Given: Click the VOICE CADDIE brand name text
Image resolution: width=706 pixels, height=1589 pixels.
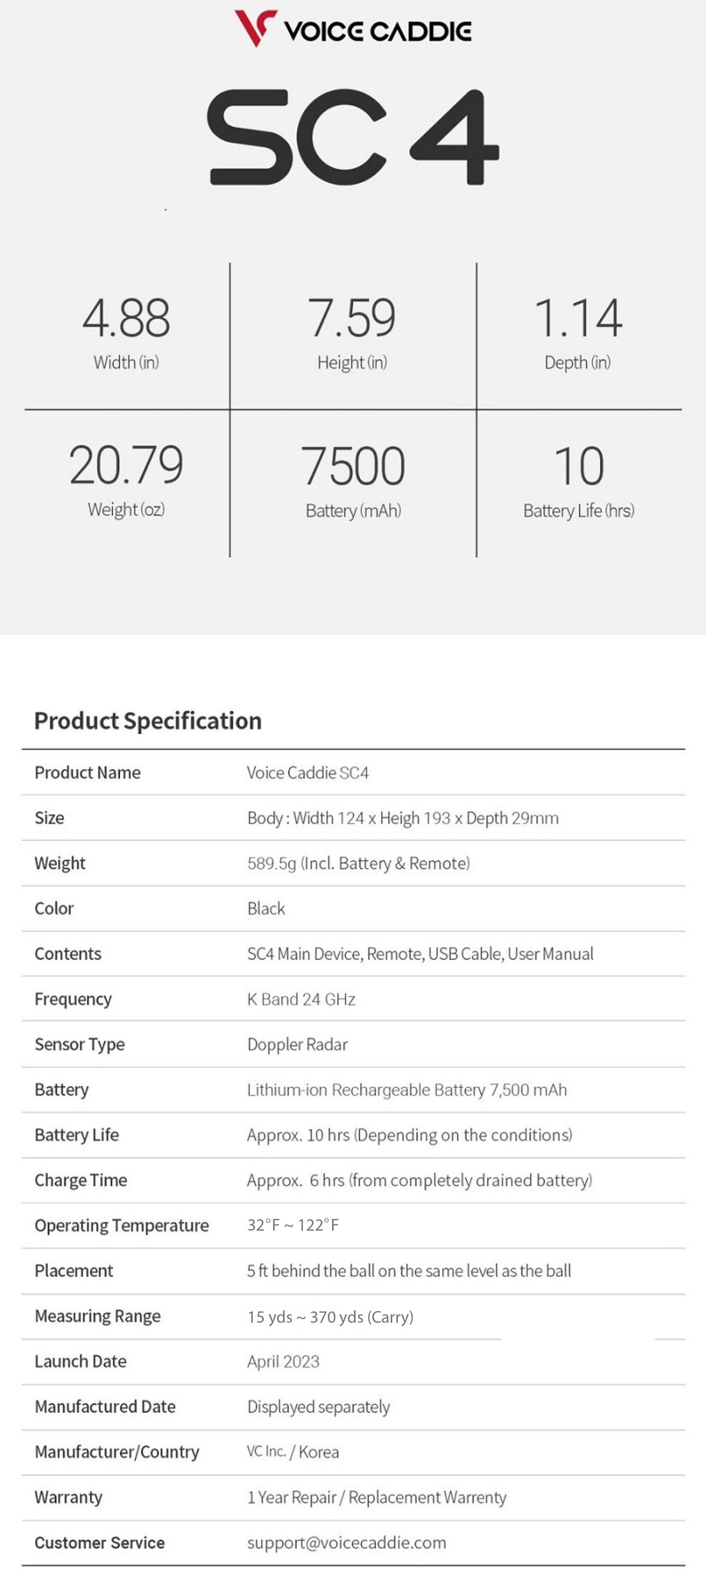Looking at the screenshot, I should coord(377,31).
